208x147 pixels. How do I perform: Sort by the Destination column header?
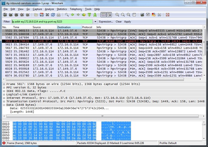pos(69,27)
